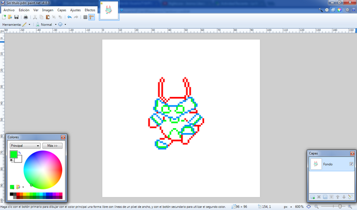Open the Efectos menu

point(90,10)
